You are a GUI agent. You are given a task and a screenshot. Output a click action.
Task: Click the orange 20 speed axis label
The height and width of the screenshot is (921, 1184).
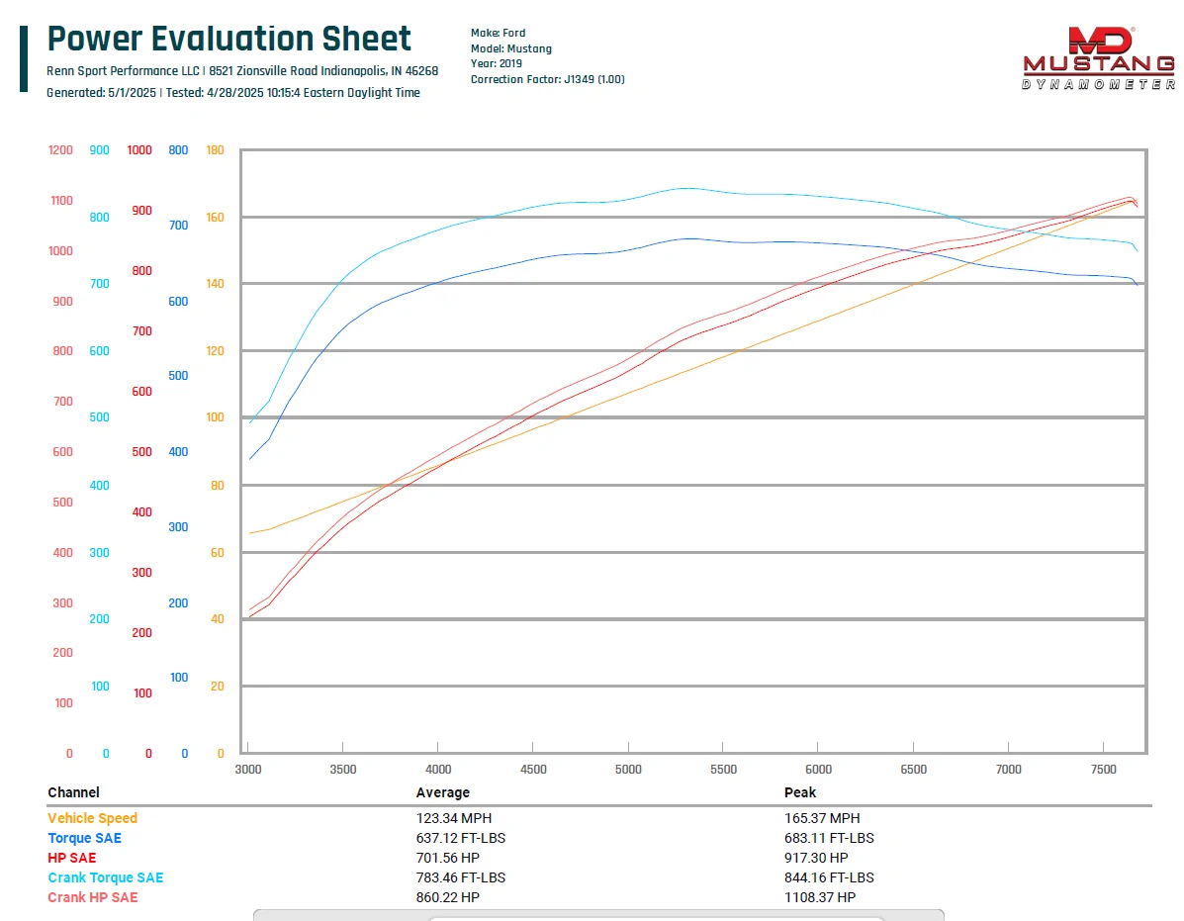218,687
